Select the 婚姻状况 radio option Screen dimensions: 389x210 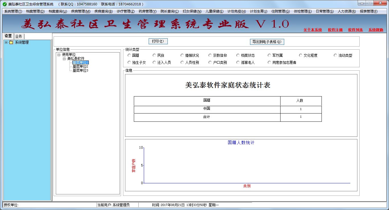click(x=182, y=55)
